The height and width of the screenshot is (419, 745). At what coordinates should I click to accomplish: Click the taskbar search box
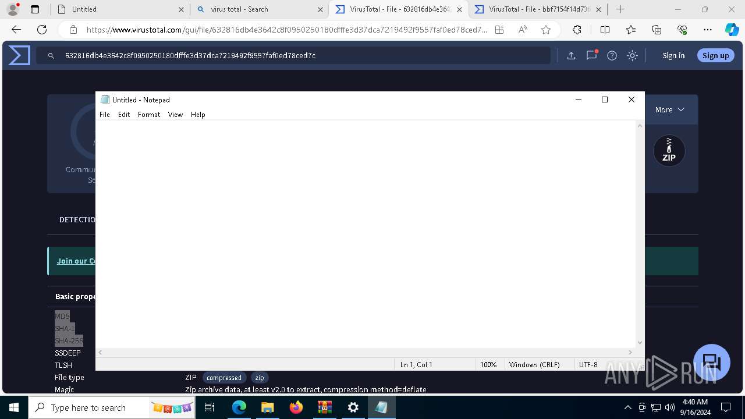pos(112,407)
